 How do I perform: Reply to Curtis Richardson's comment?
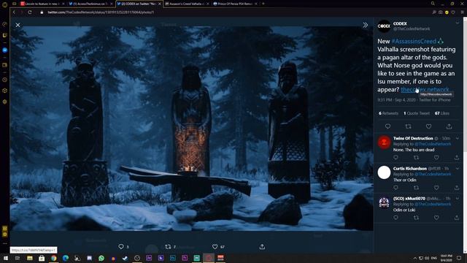tap(395, 188)
